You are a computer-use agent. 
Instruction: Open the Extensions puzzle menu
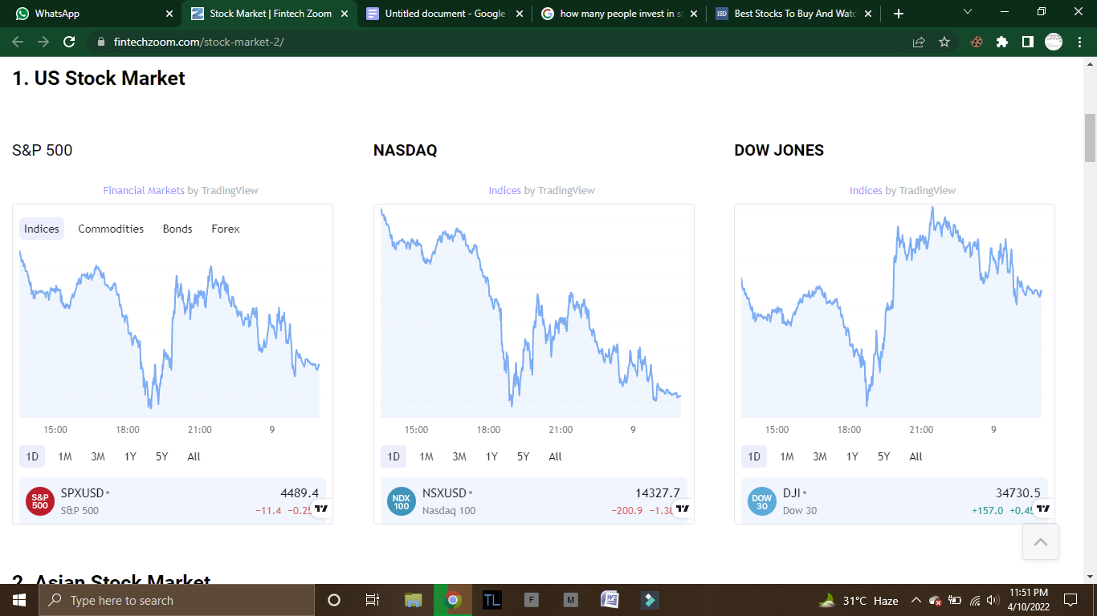tap(1002, 42)
